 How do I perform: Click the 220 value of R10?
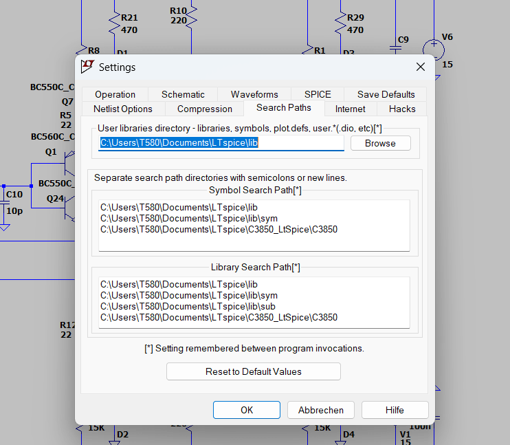[x=179, y=20]
